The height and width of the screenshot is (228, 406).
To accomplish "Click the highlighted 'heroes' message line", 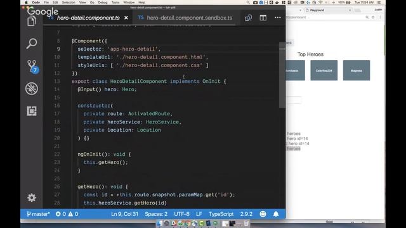I will [293, 148].
